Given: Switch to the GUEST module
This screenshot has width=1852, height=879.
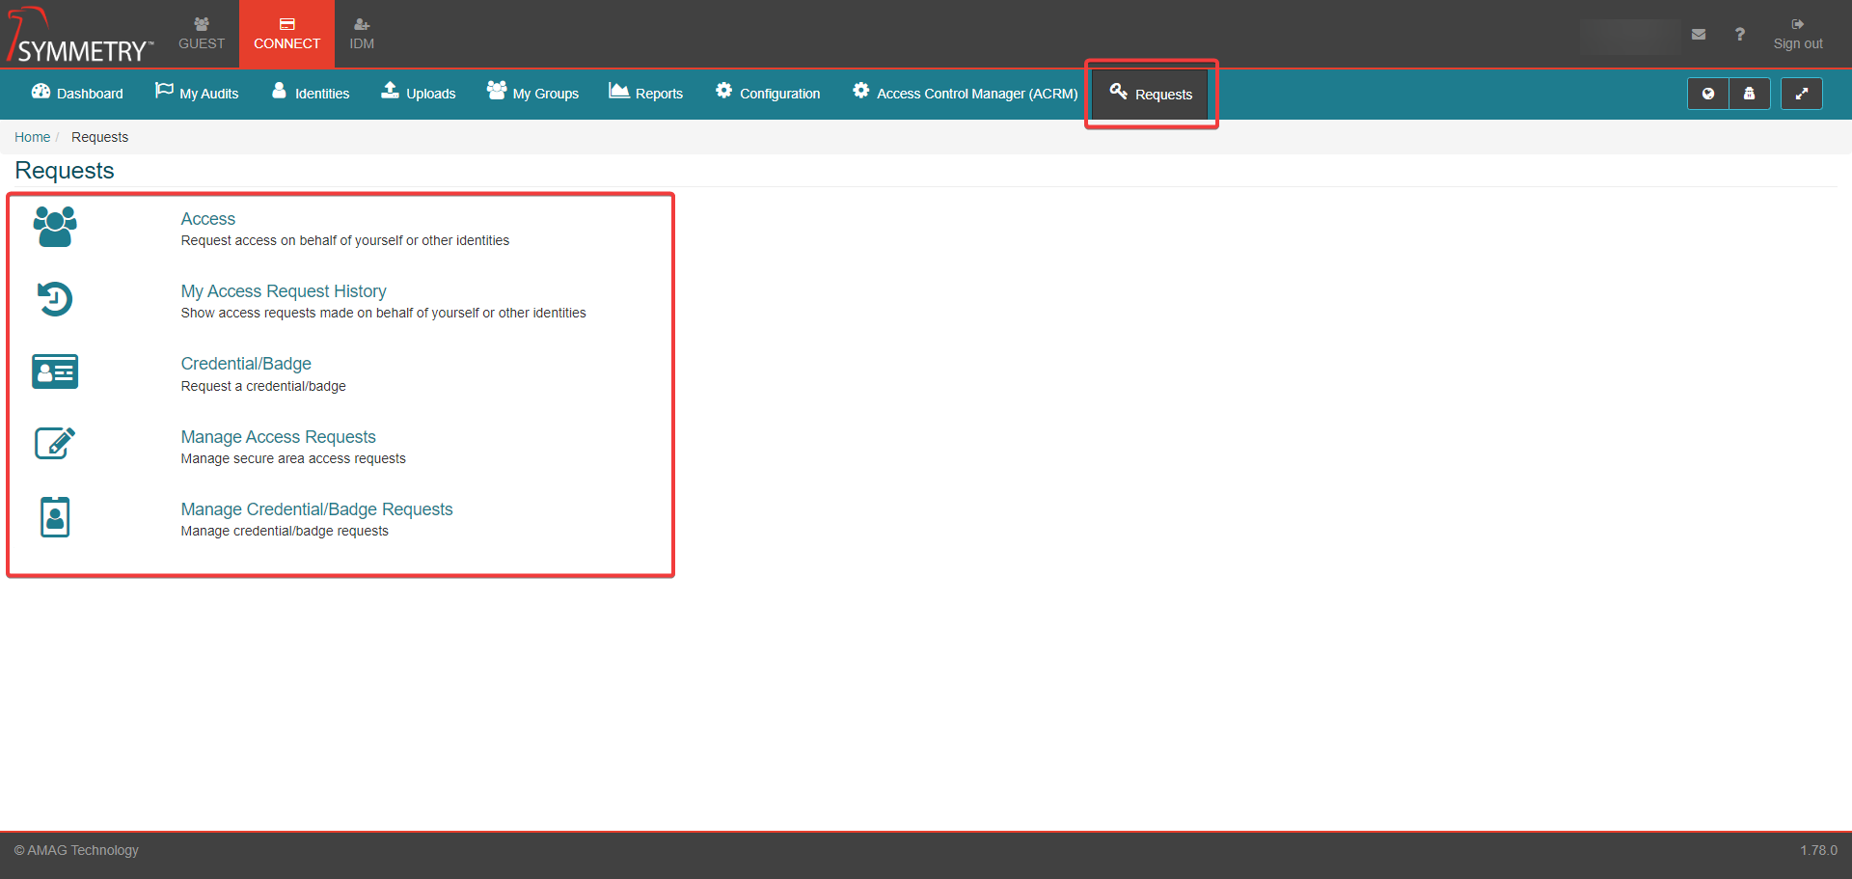Looking at the screenshot, I should click(x=202, y=34).
